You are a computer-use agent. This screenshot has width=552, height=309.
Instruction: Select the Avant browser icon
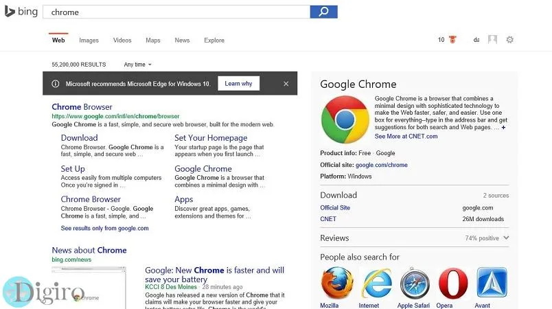pyautogui.click(x=492, y=283)
